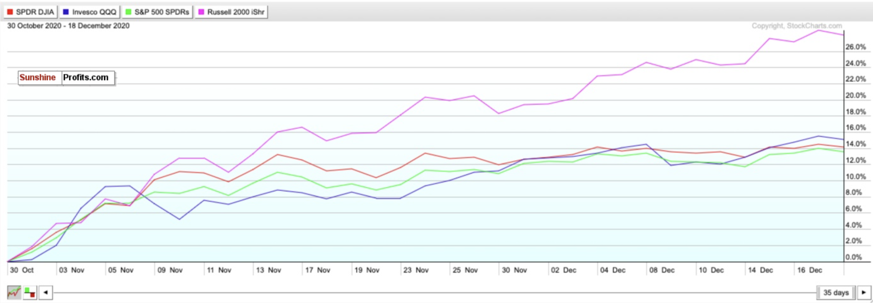
Task: Click the 23 Nov date axis label
Action: click(416, 270)
